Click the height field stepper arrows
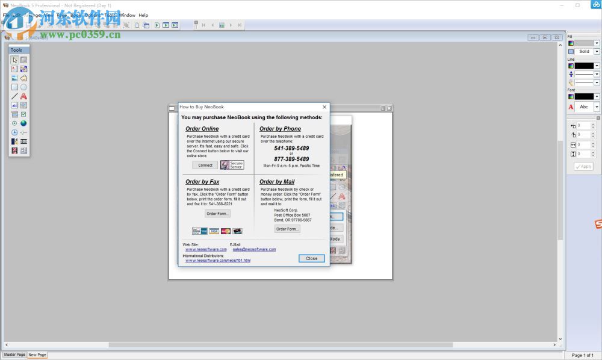Viewport: 602px width, 360px height. pos(593,154)
